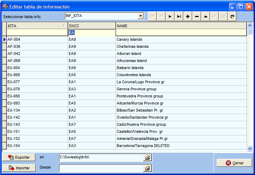Screen dimensions: 255x175
Task: Browse folder for export path
Action: [148, 158]
